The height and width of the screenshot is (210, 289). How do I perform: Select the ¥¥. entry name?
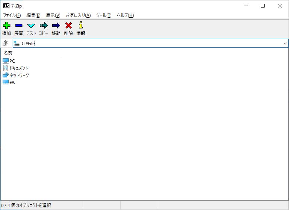tap(12, 83)
